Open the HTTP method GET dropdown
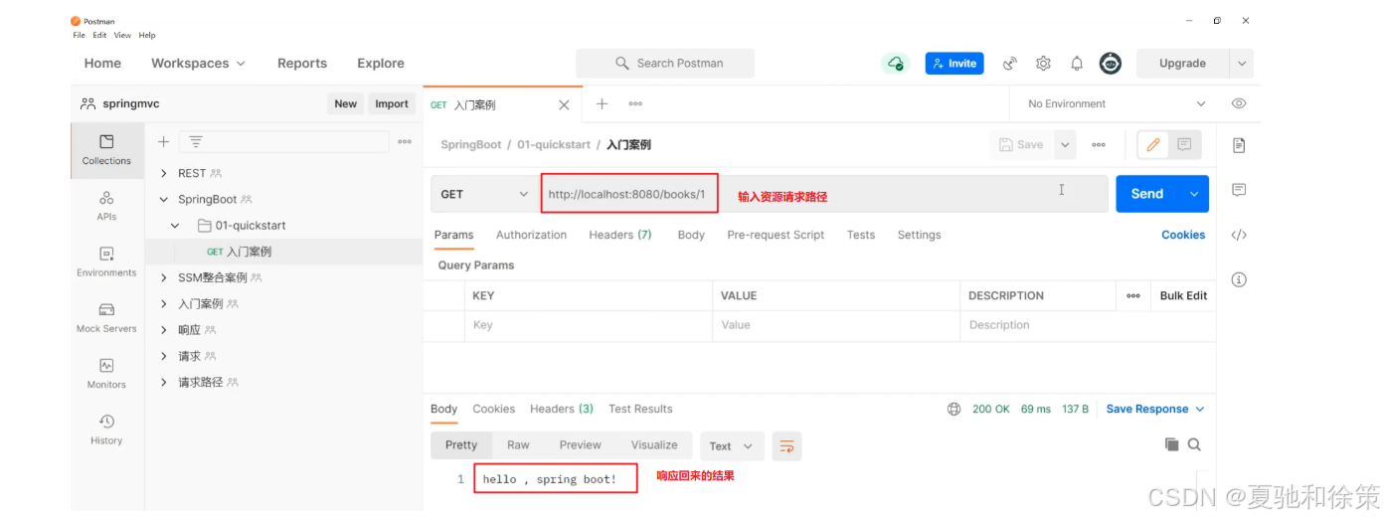Viewport: 1384px width, 520px height. [x=484, y=194]
